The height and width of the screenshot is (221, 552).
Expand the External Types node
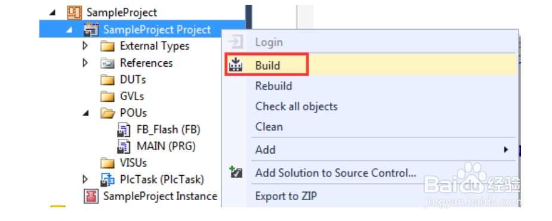[x=85, y=46]
